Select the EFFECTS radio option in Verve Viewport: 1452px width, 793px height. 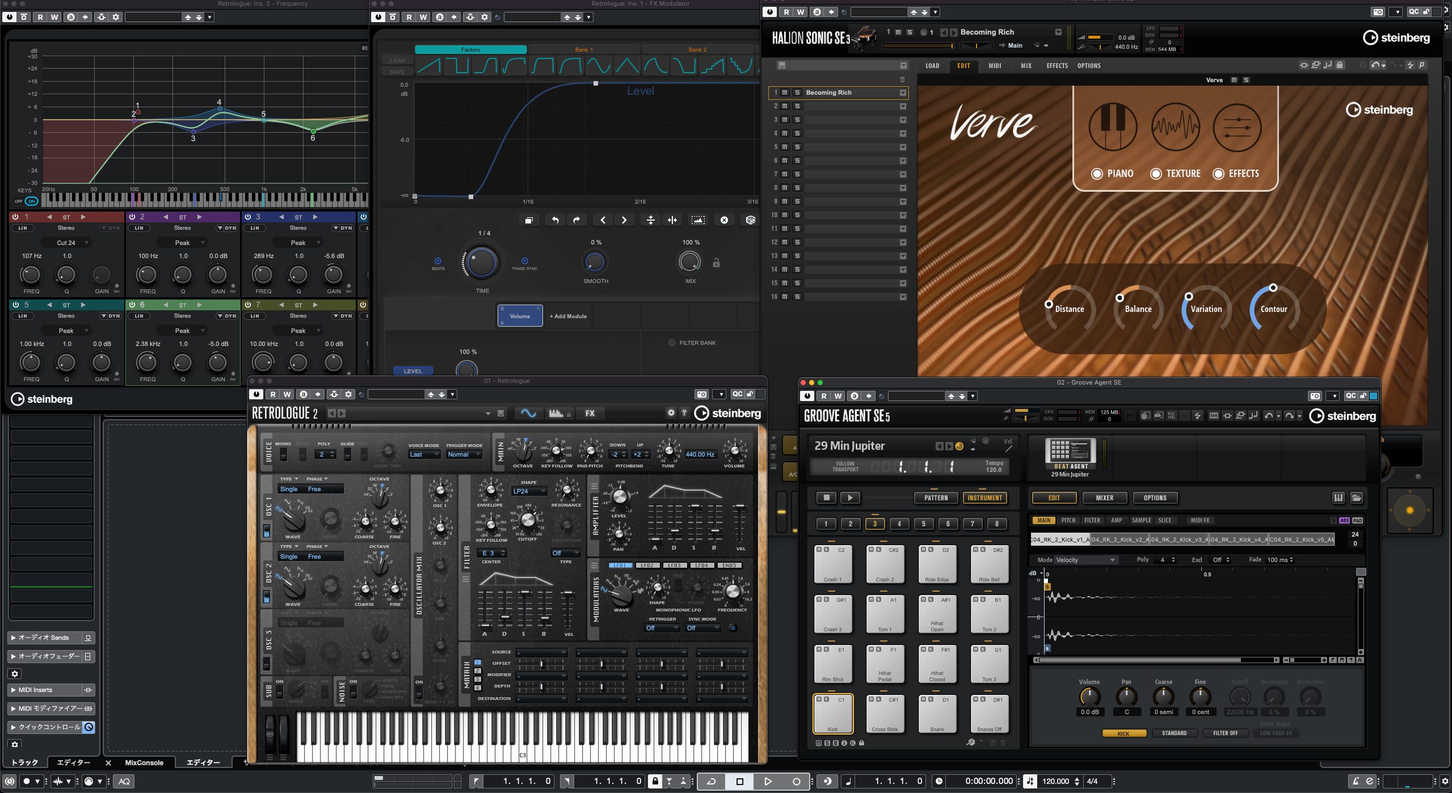1218,174
